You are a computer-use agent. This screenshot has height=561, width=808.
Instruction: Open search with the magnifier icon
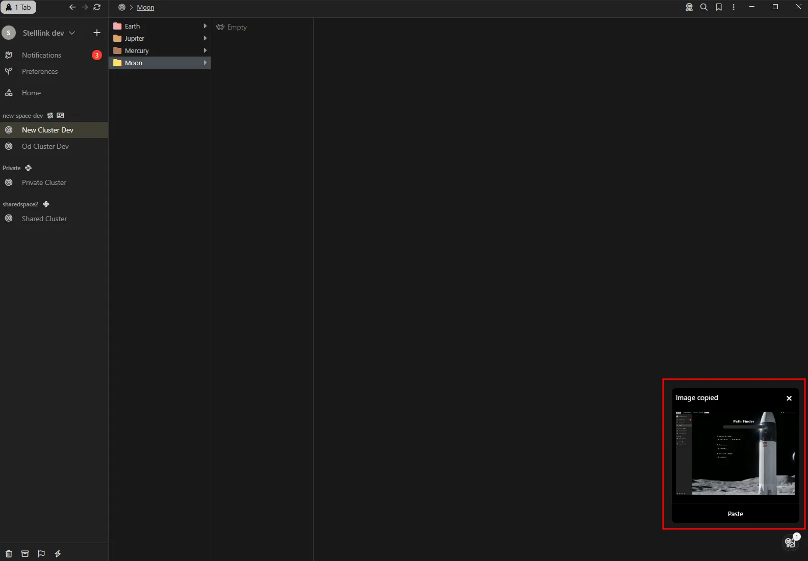[x=704, y=7]
